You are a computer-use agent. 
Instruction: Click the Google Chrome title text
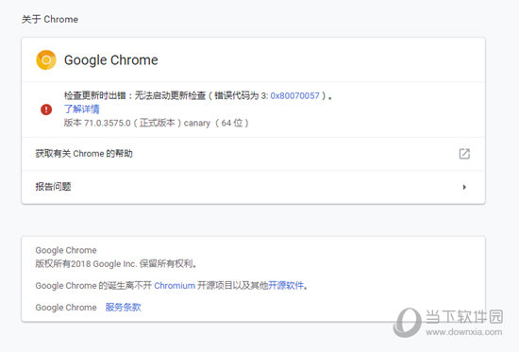tap(111, 60)
